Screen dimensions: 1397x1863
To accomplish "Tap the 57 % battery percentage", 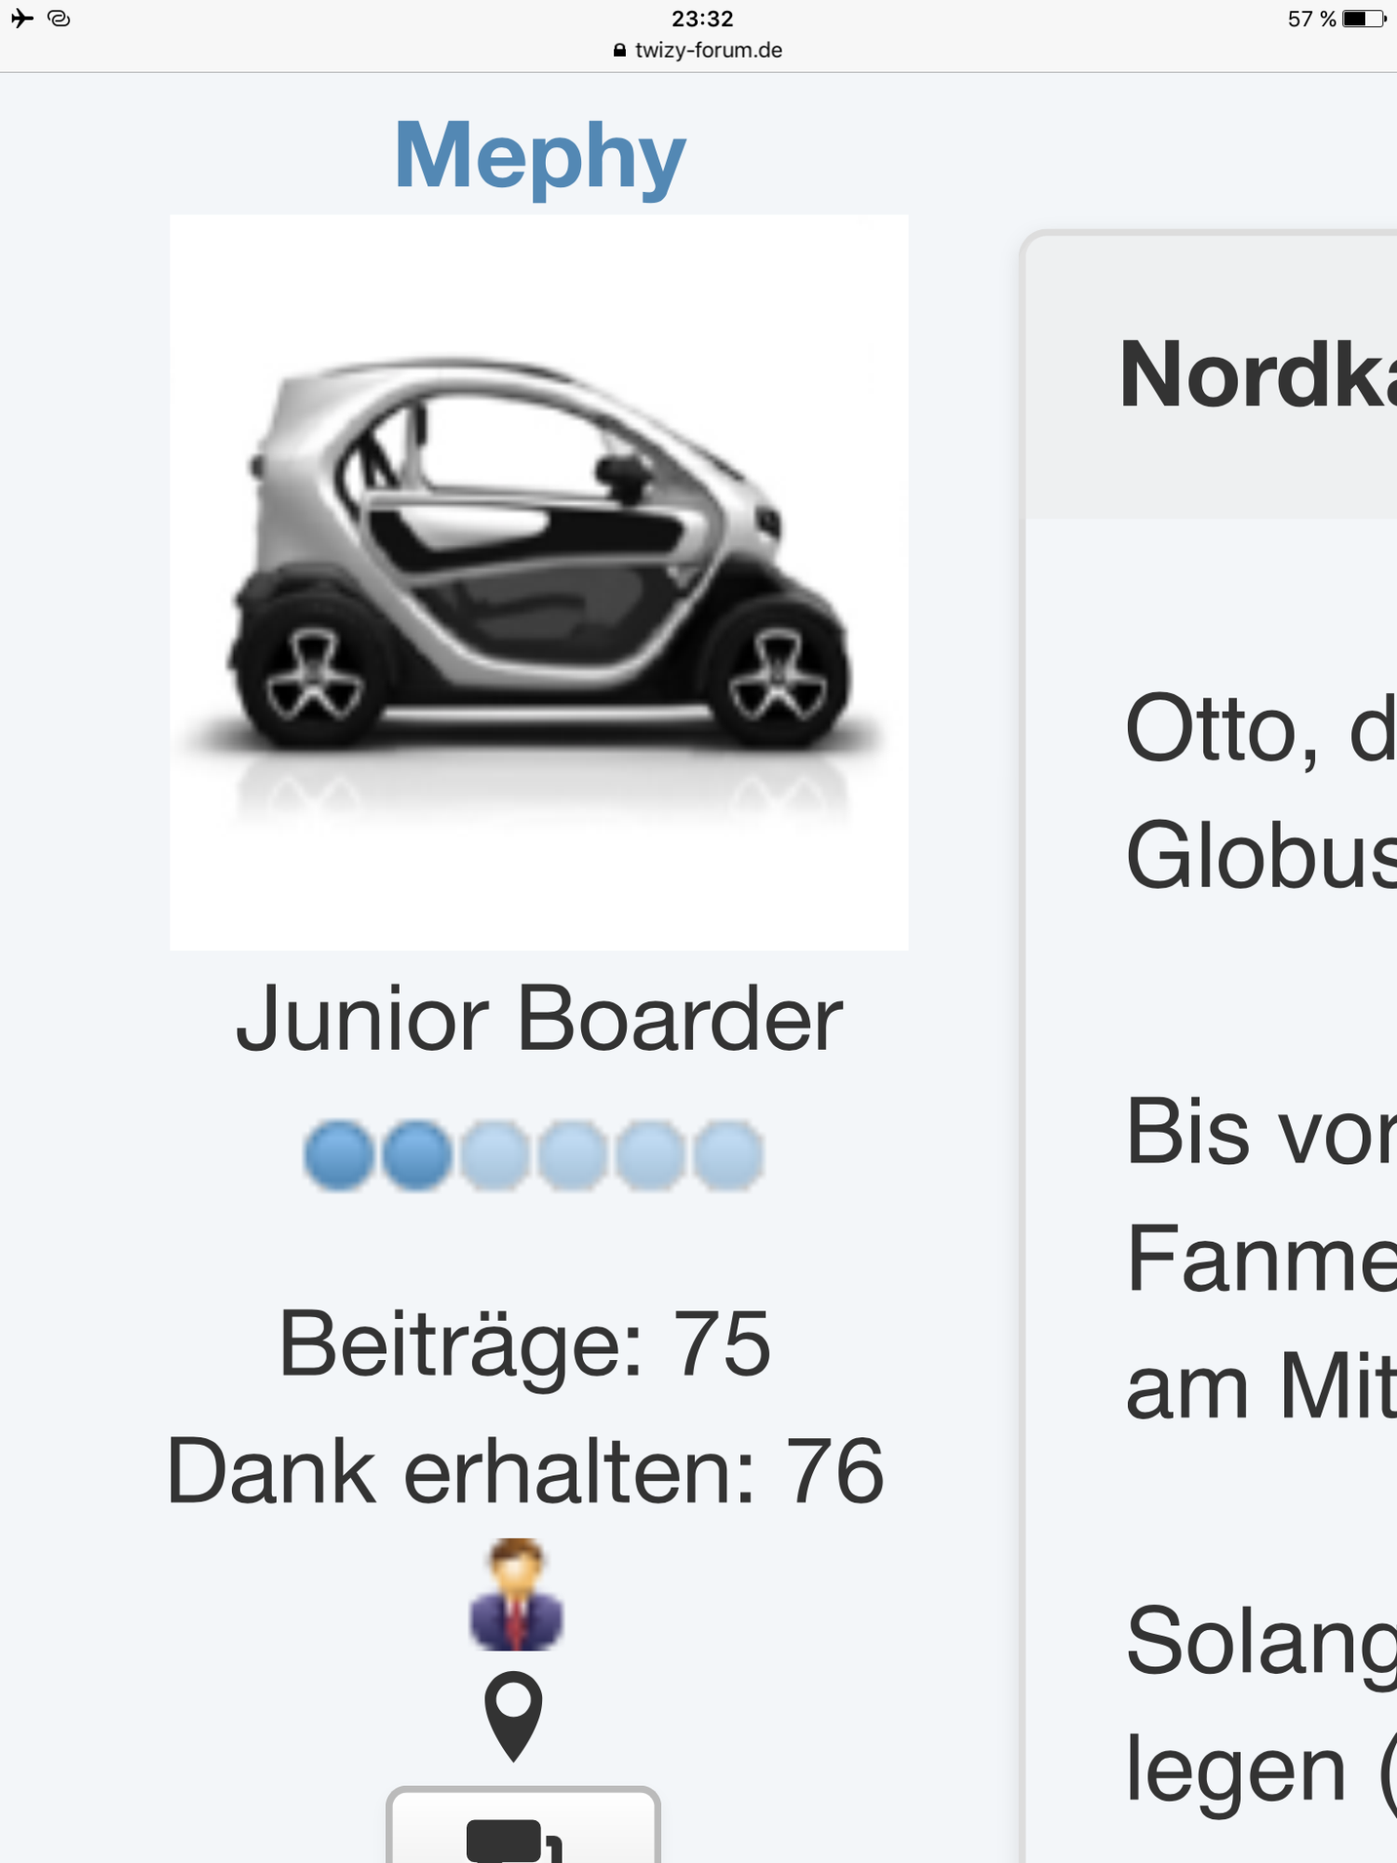I will (x=1311, y=19).
